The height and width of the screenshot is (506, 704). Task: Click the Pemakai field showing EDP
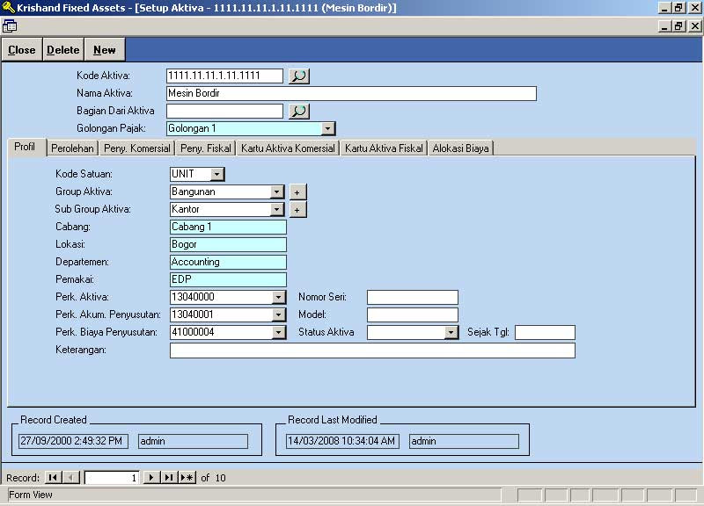click(x=228, y=279)
